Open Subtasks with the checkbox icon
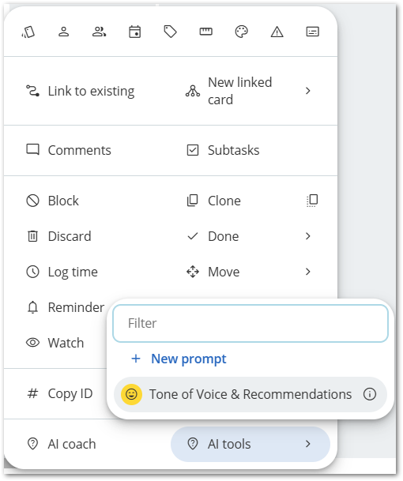The width and height of the screenshot is (403, 481). [223, 150]
